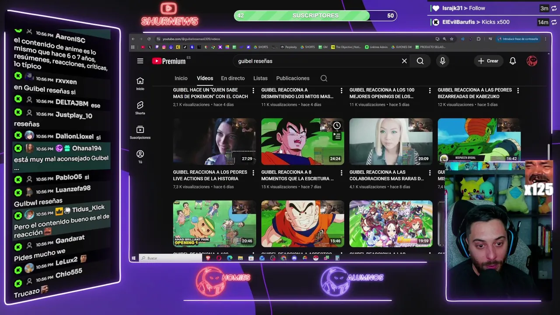The width and height of the screenshot is (560, 315).
Task: Click Tidus_Kick username in chat
Action: (x=88, y=209)
